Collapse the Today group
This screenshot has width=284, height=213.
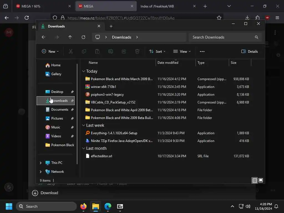[83, 71]
